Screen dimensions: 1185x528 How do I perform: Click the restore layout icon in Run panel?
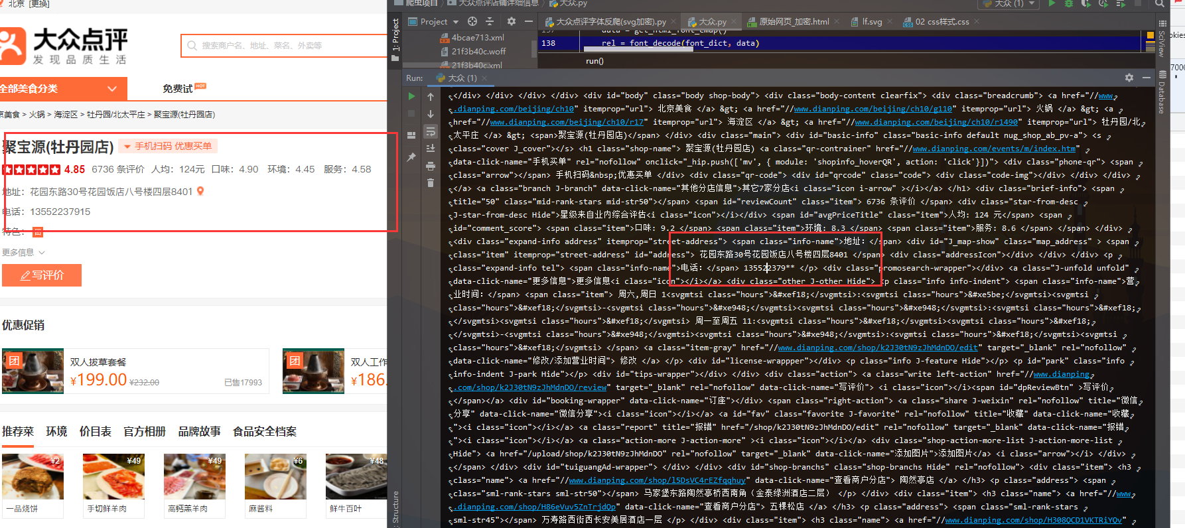(411, 135)
